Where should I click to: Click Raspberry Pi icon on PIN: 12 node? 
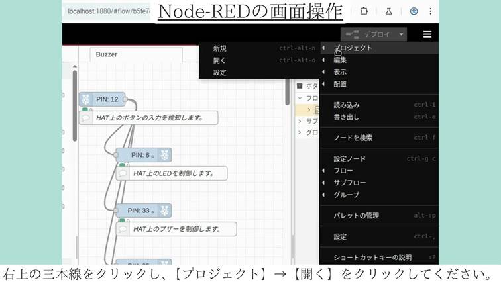[85, 99]
